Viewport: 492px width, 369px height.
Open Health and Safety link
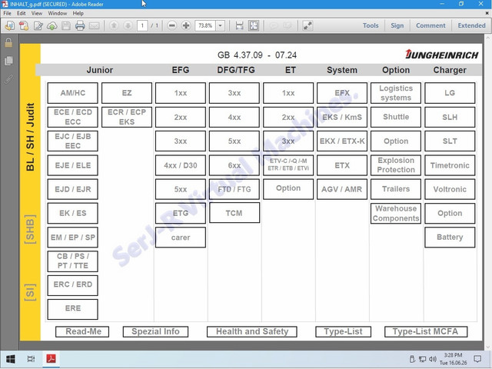point(252,331)
